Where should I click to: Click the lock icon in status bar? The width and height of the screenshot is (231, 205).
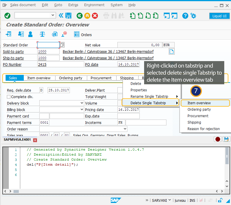click(x=220, y=200)
